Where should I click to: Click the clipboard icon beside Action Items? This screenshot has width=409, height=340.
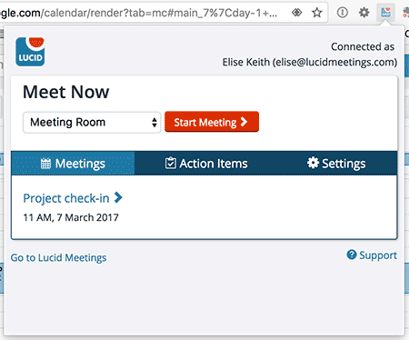pyautogui.click(x=171, y=163)
